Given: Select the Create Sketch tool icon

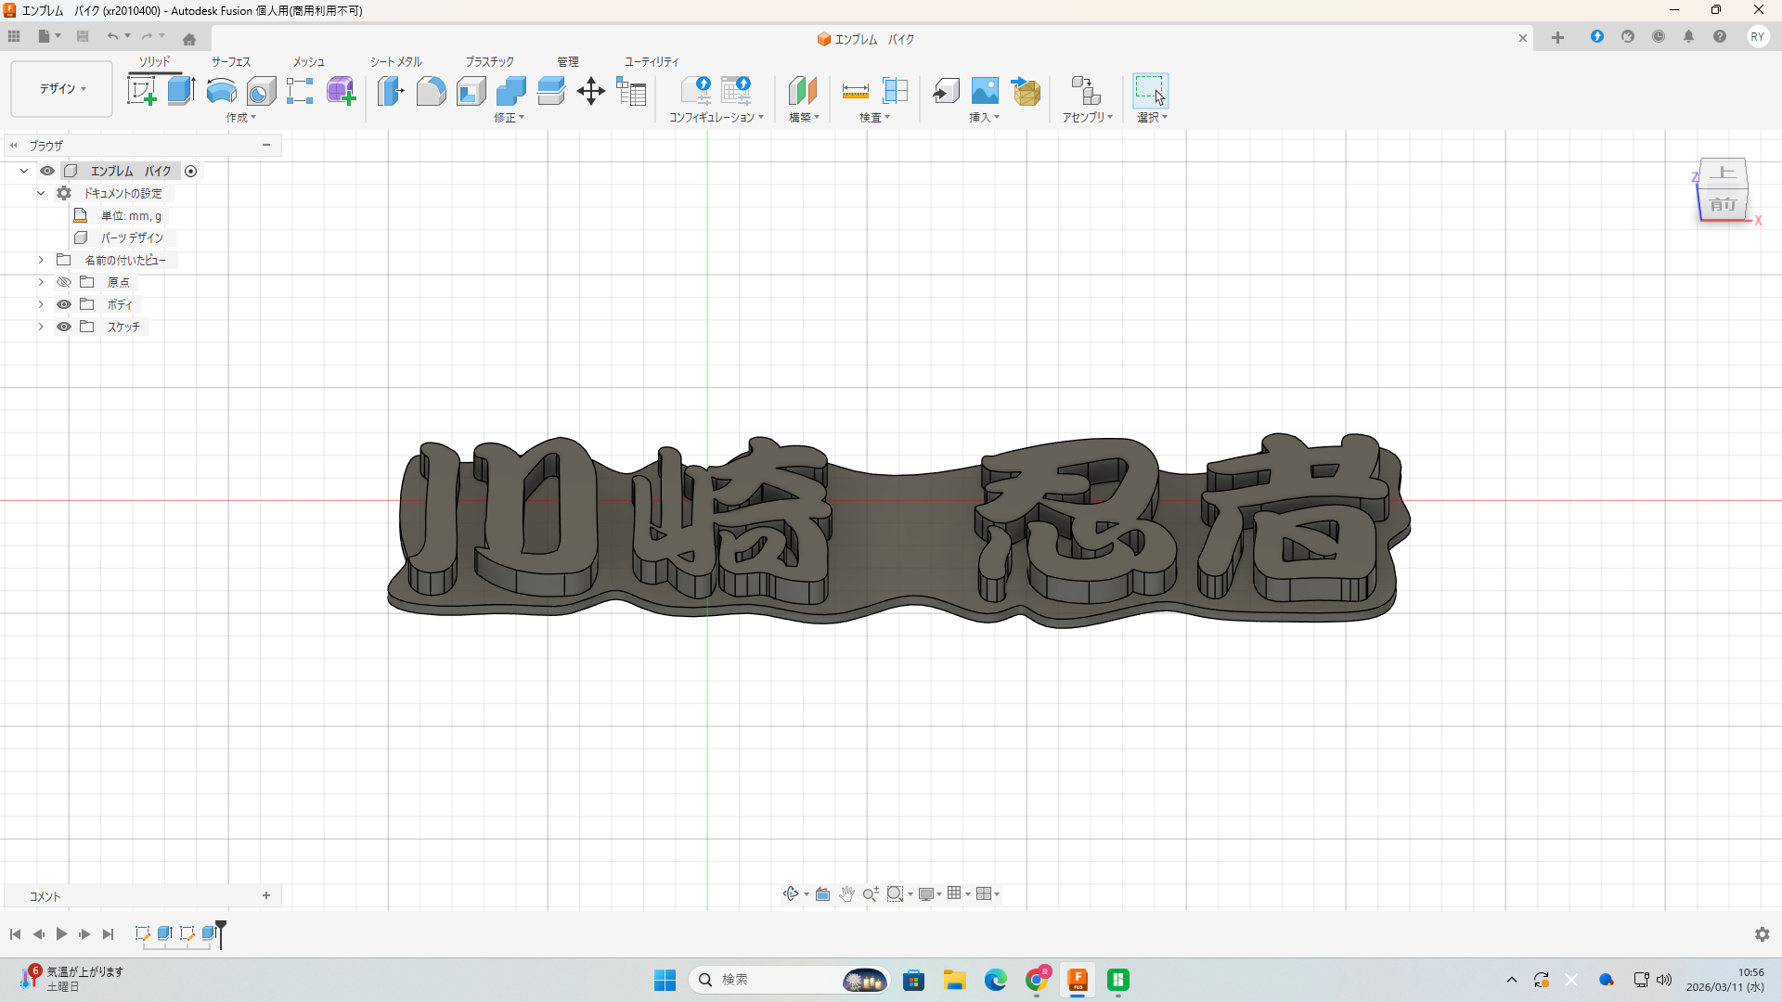Looking at the screenshot, I should (x=141, y=91).
